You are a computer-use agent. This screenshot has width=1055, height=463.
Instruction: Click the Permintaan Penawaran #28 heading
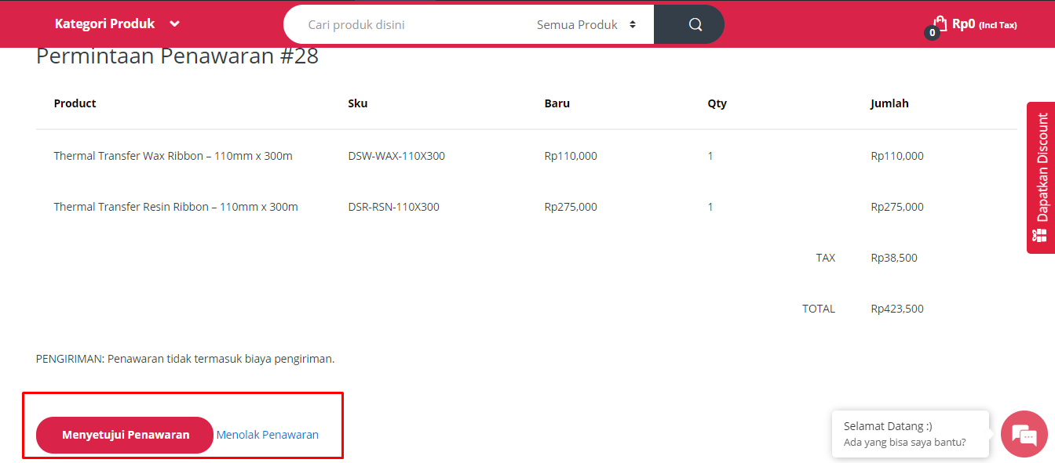177,56
